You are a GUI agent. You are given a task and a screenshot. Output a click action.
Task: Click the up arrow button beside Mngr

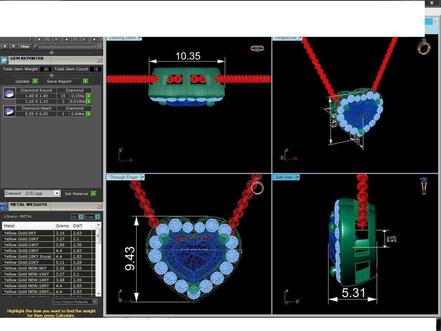tap(13, 46)
